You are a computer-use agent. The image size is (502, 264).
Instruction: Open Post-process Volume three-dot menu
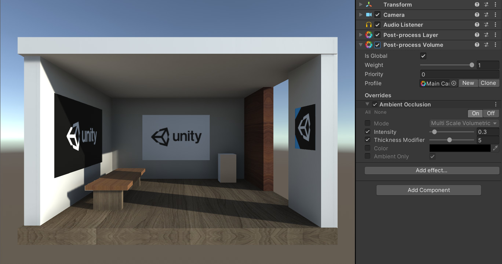coord(496,45)
